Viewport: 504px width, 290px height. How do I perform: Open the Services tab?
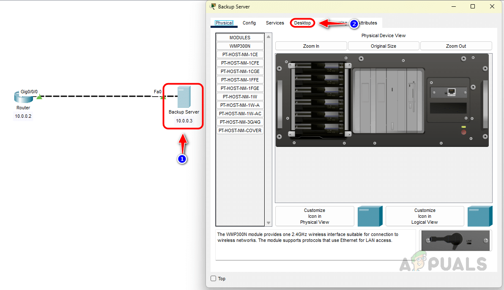(275, 23)
